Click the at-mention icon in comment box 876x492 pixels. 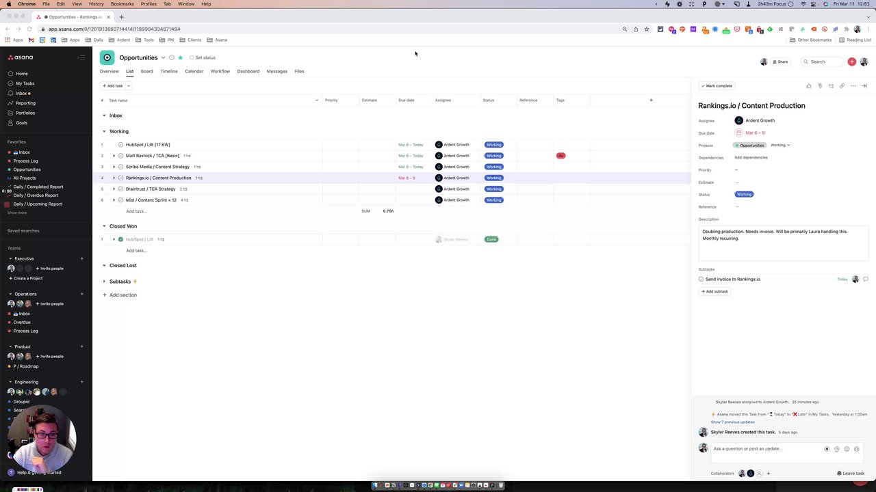point(836,449)
